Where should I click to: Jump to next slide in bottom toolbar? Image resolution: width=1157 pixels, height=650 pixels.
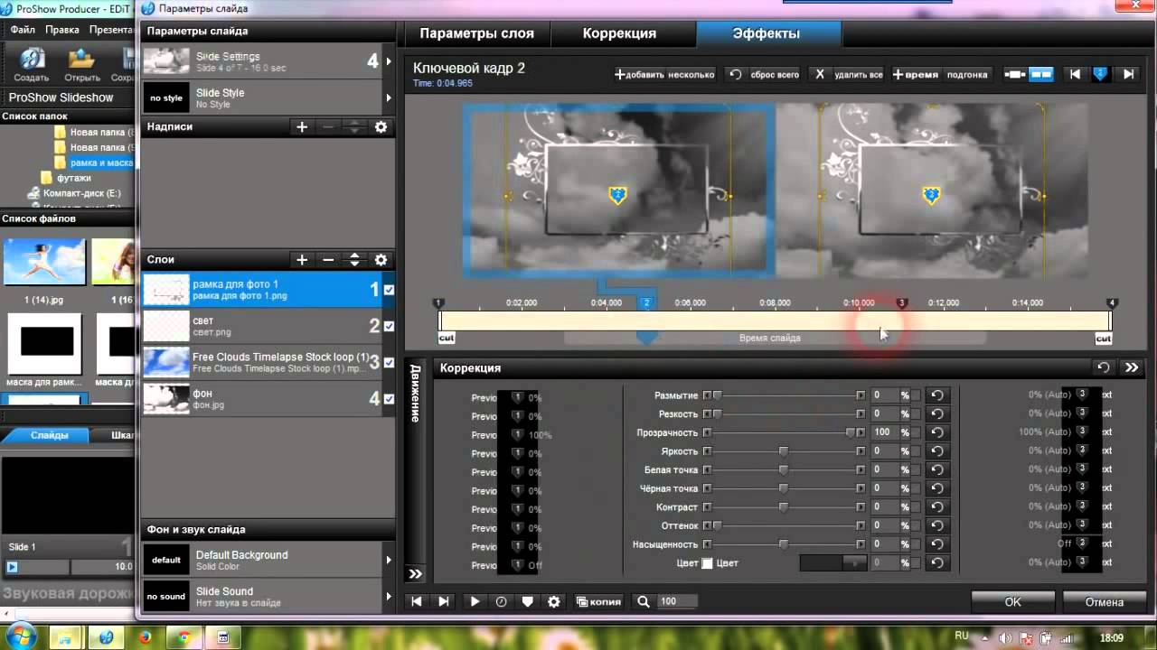[x=443, y=601]
